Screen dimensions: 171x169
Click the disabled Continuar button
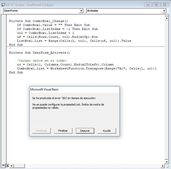(x=41, y=131)
